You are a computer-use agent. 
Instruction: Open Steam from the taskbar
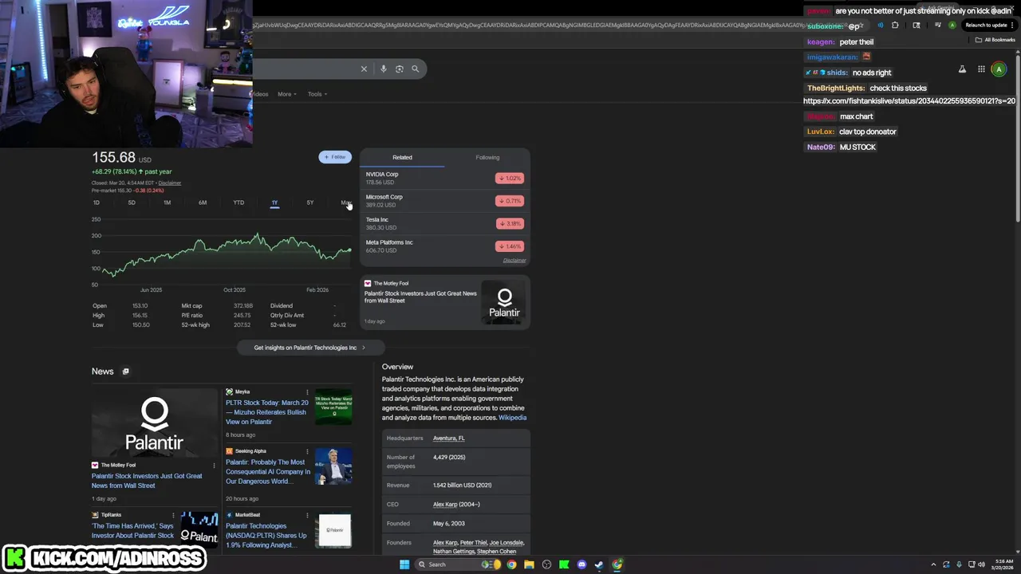click(599, 564)
